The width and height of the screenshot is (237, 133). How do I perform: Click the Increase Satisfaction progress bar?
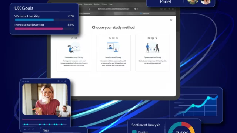(44, 29)
